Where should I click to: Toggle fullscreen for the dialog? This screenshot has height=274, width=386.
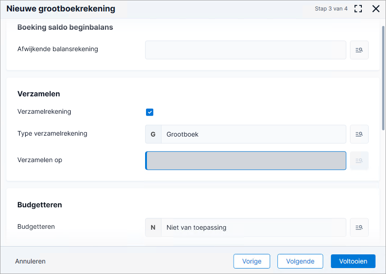[x=358, y=9]
